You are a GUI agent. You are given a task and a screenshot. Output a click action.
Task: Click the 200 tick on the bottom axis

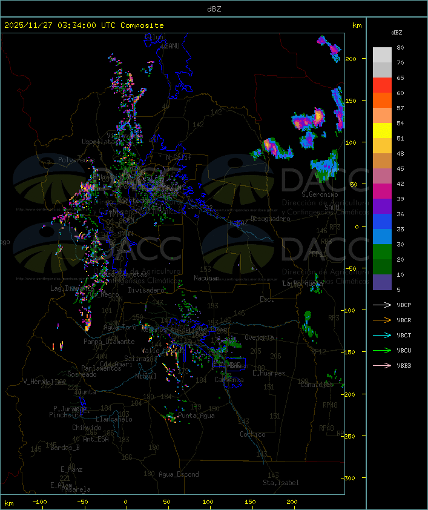click(292, 502)
